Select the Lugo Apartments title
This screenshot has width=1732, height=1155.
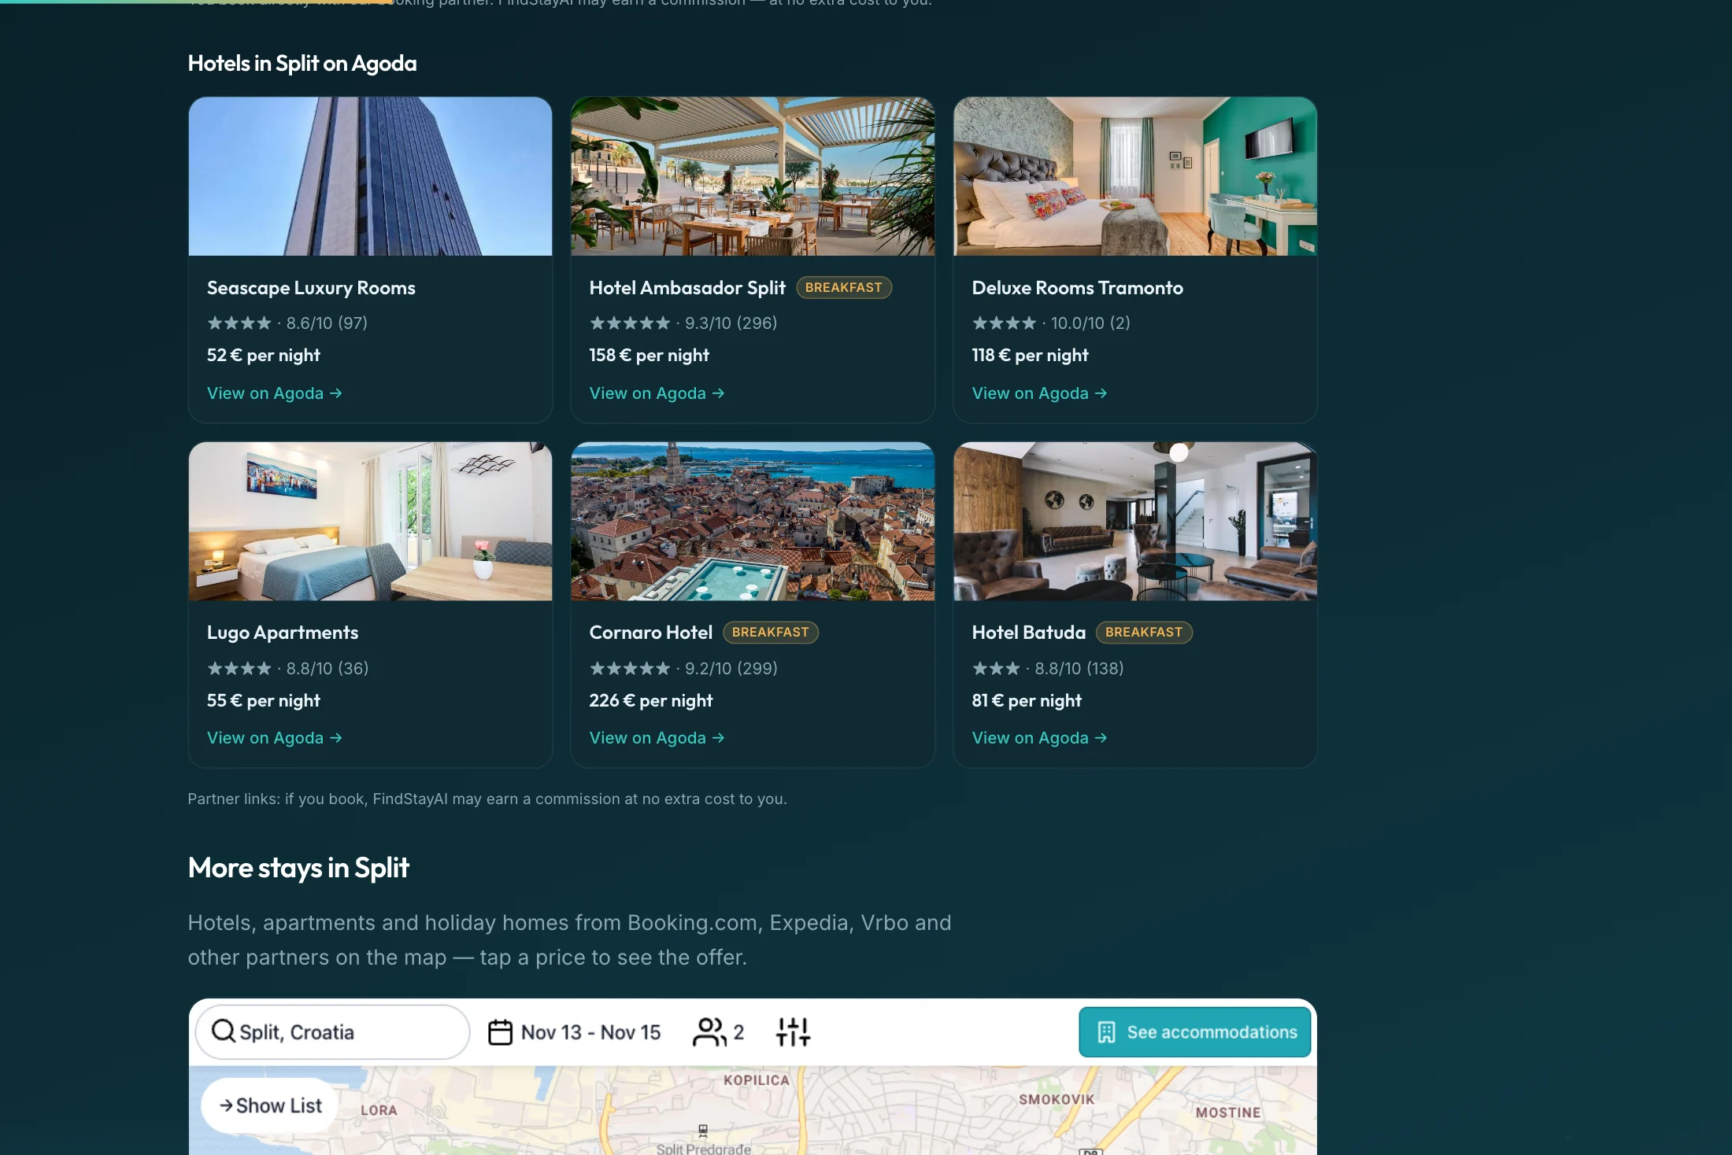(283, 633)
